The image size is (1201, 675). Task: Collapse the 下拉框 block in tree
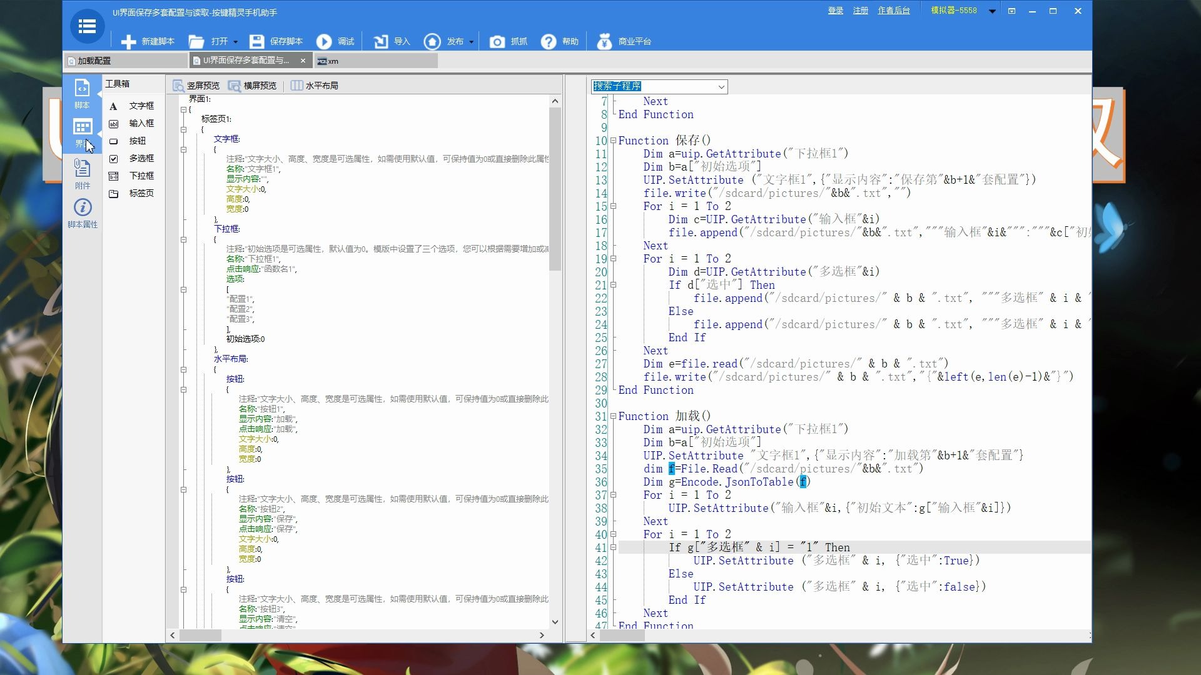[x=183, y=240]
